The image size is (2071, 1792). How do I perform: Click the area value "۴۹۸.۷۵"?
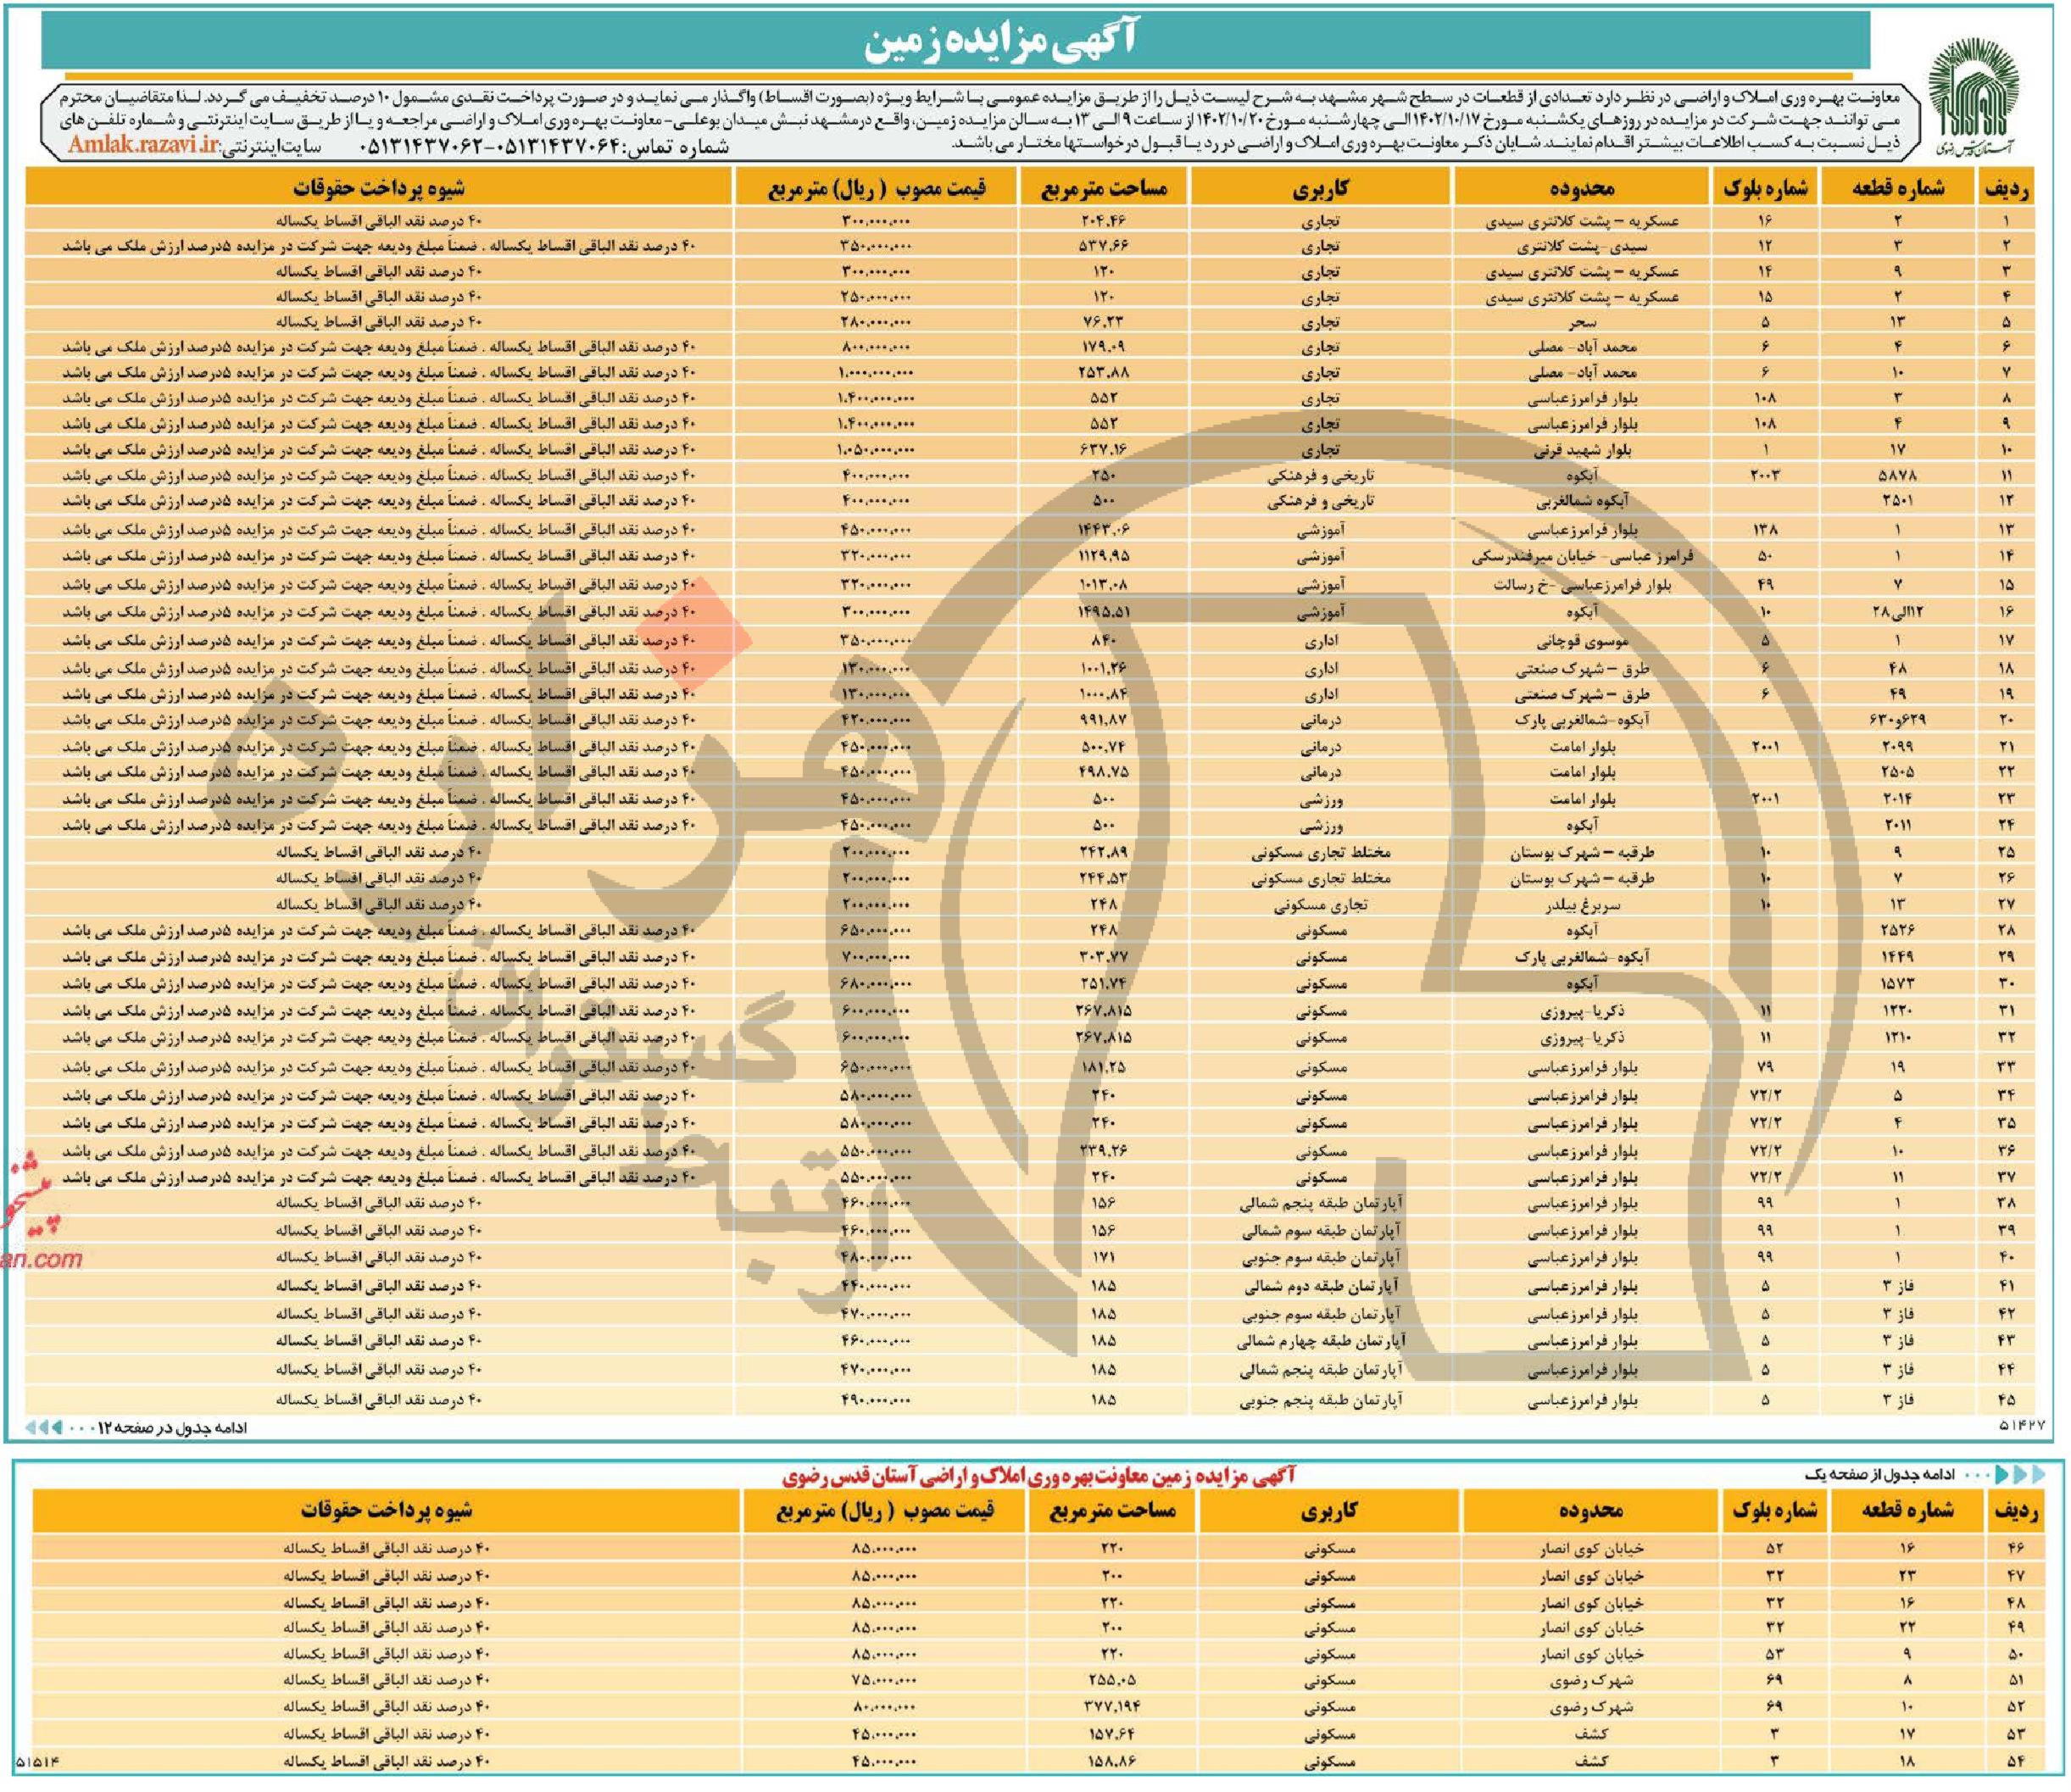click(1103, 771)
